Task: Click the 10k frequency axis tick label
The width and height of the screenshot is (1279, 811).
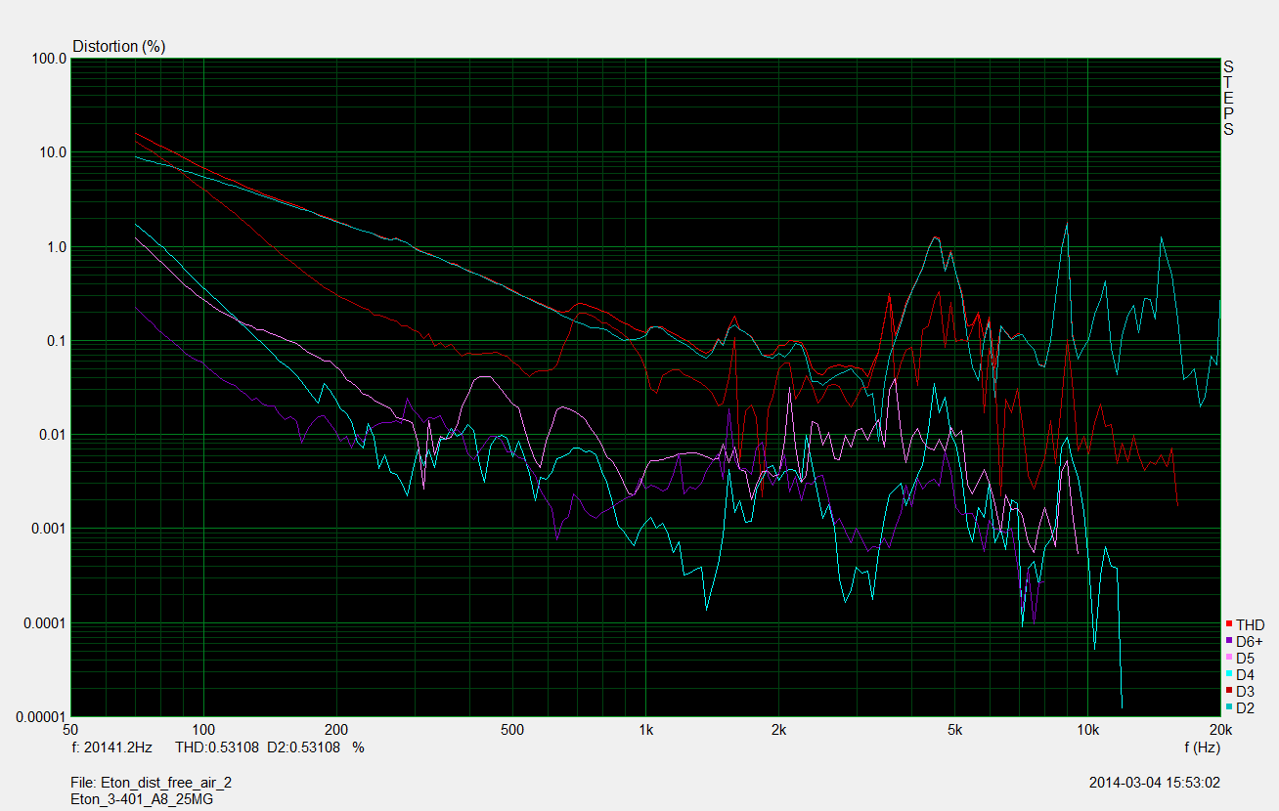Action: click(x=1087, y=730)
